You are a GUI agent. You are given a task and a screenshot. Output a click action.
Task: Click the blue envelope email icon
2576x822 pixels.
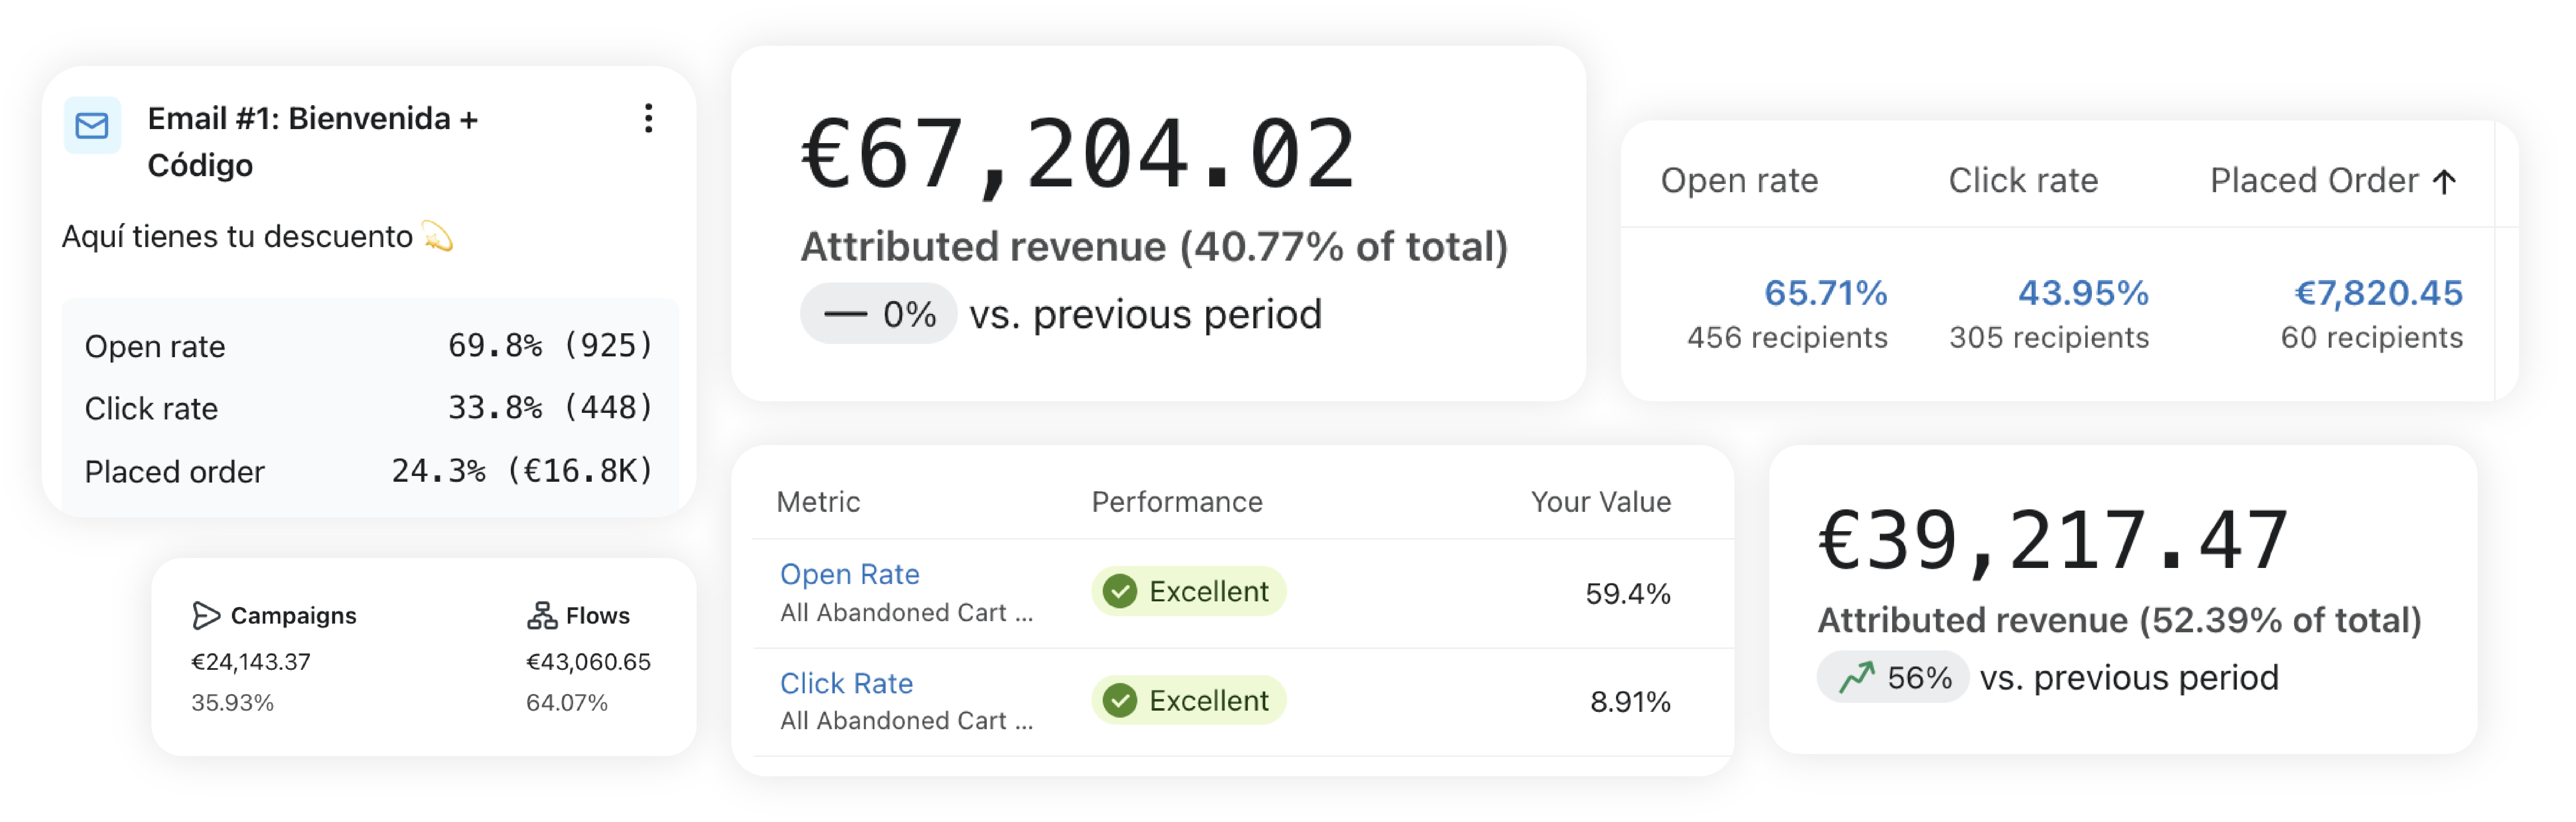tap(92, 126)
